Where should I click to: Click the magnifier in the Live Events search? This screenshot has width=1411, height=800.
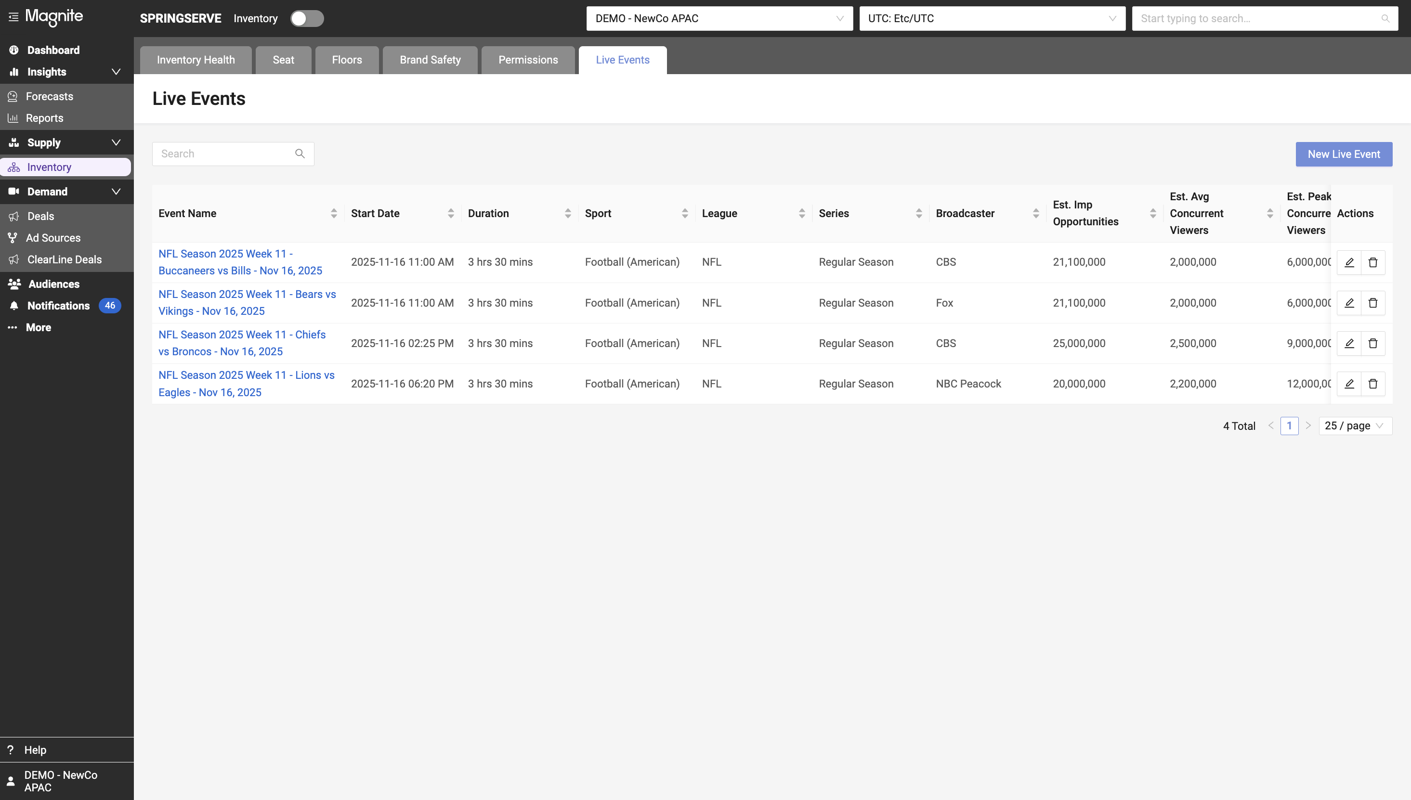(300, 154)
